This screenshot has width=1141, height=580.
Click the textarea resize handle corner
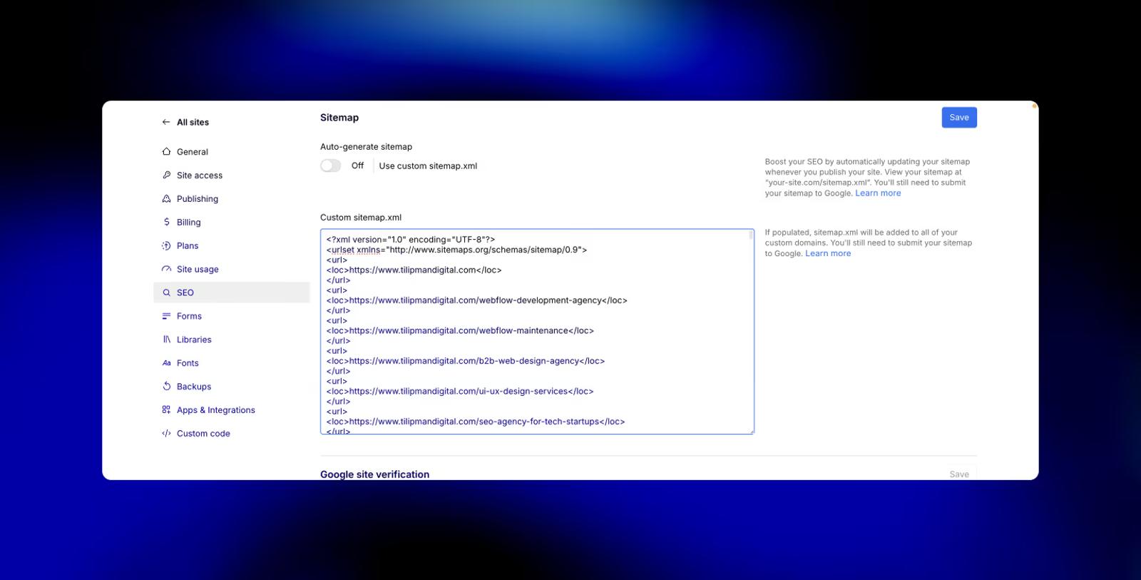751,431
